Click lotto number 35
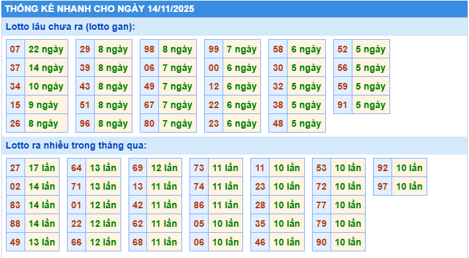The width and height of the screenshot is (469, 258). (260, 224)
